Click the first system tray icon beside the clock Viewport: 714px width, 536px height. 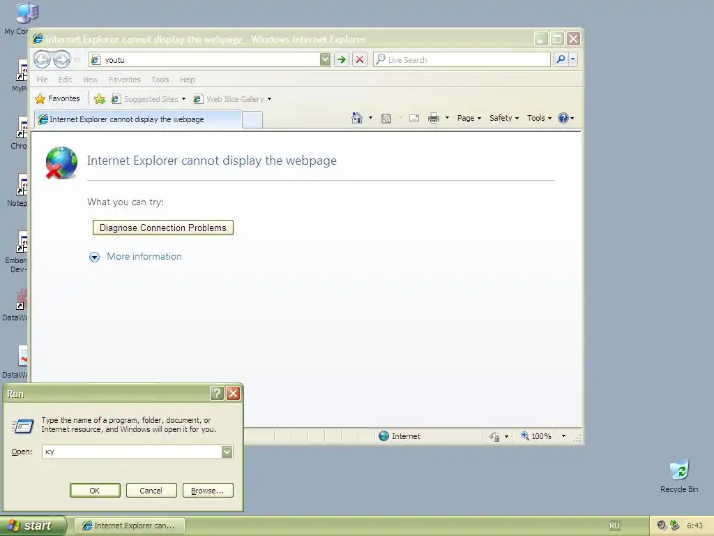click(662, 525)
